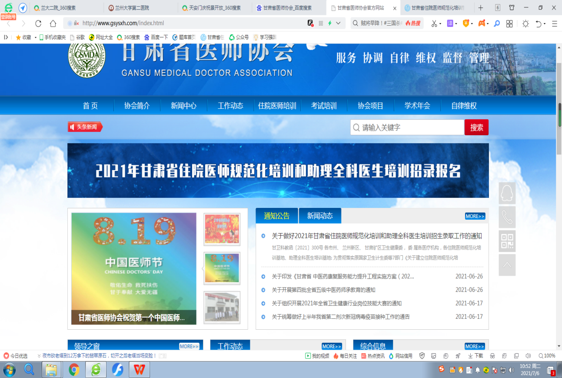Open the scissors screenshot tool in toolbar

pyautogui.click(x=434, y=23)
